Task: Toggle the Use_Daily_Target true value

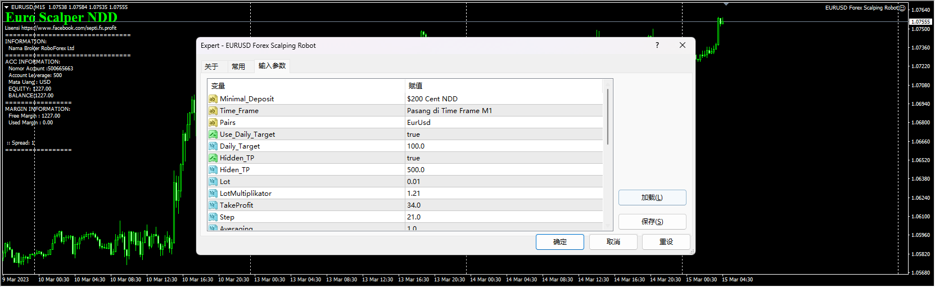Action: (503, 134)
